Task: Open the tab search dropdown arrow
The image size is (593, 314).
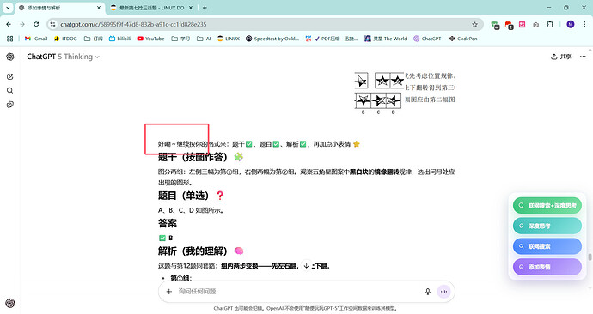Action: coord(8,8)
